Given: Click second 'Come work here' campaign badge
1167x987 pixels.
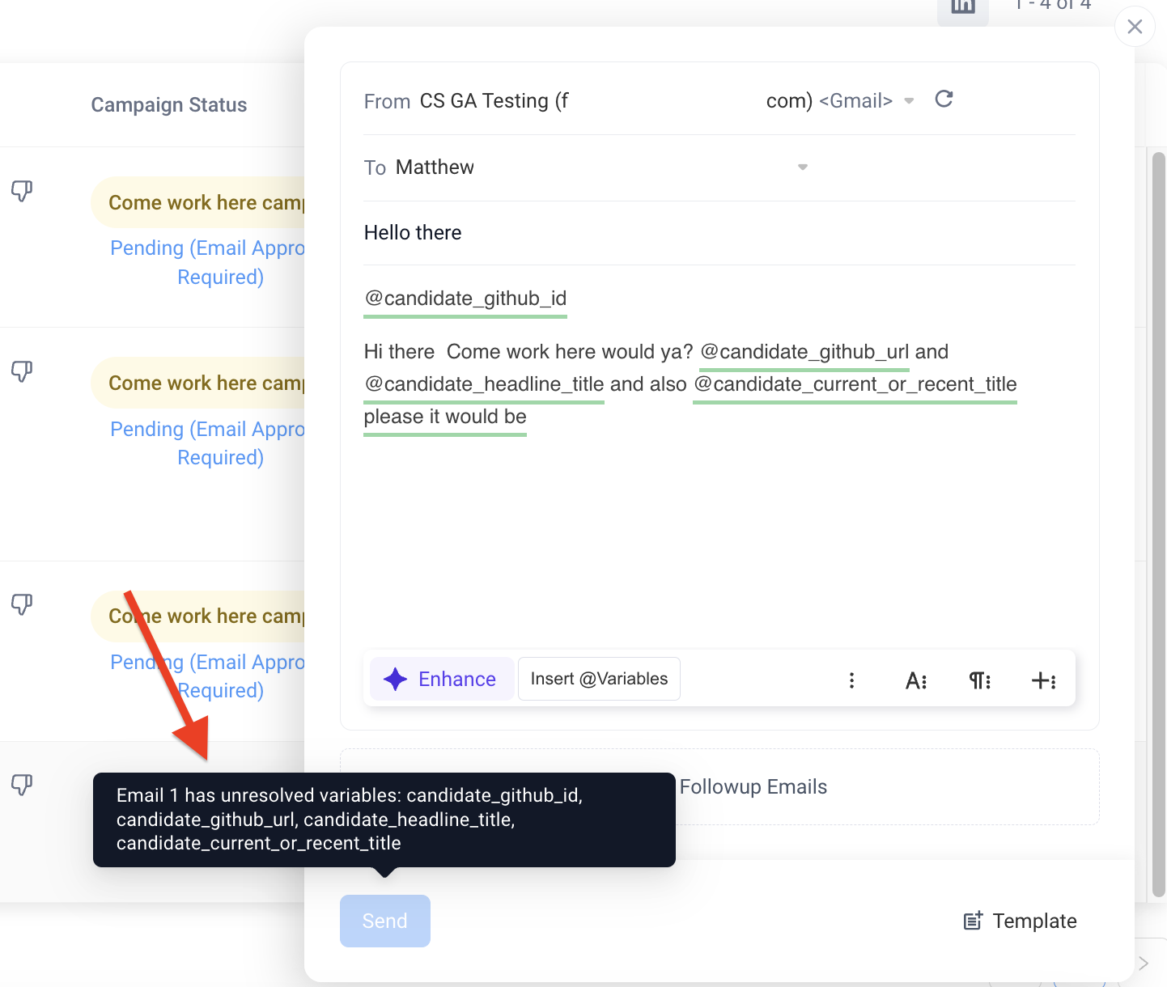Looking at the screenshot, I should point(198,383).
